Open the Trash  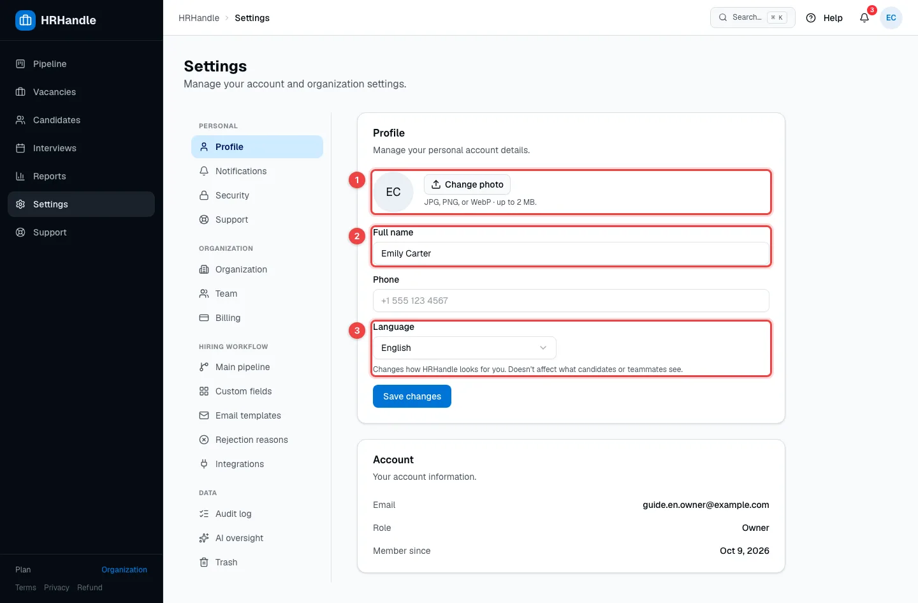[x=257, y=562]
